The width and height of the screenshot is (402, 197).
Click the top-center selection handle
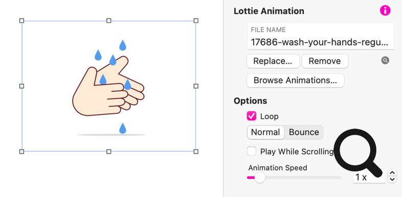[109, 20]
